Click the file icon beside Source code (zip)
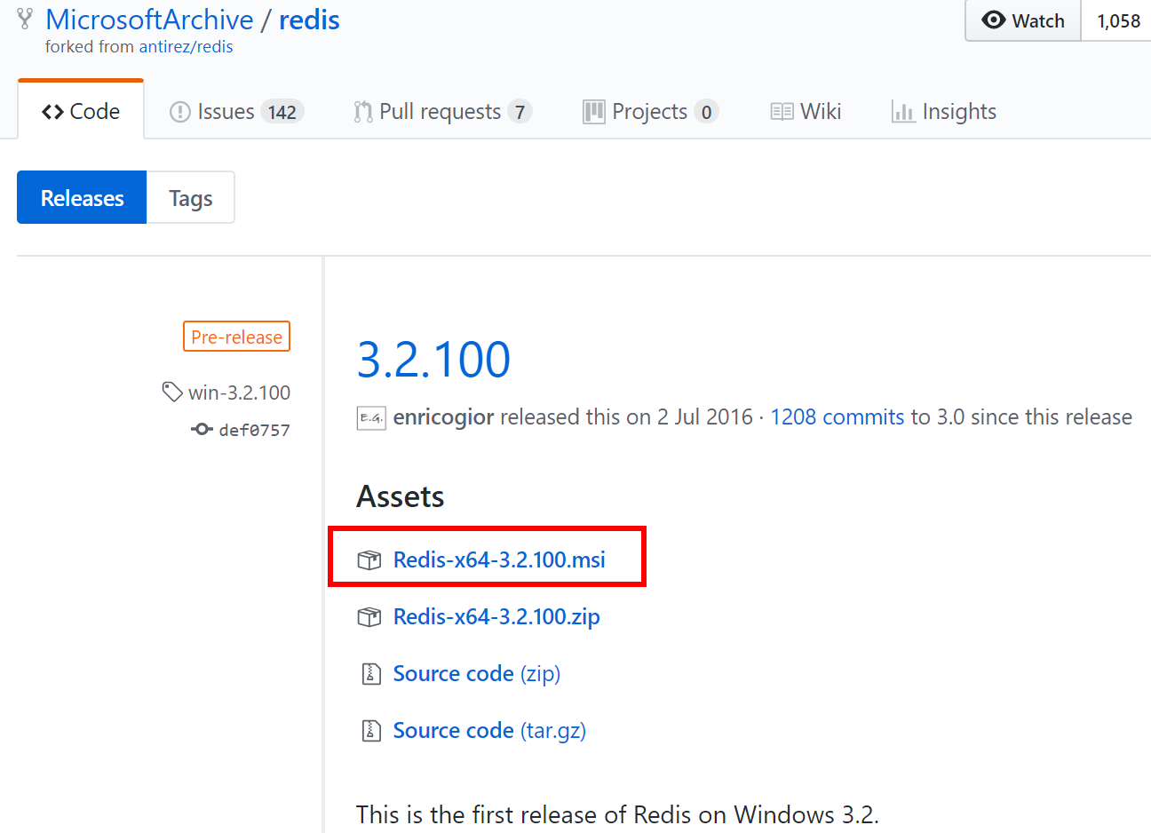The width and height of the screenshot is (1151, 833). tap(370, 674)
